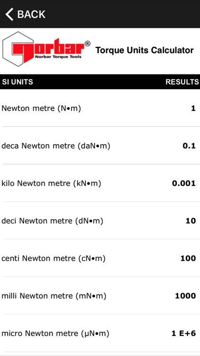This screenshot has height=356, width=200.
Task: Select the Newton metre (N•m) row
Action: pyautogui.click(x=100, y=108)
